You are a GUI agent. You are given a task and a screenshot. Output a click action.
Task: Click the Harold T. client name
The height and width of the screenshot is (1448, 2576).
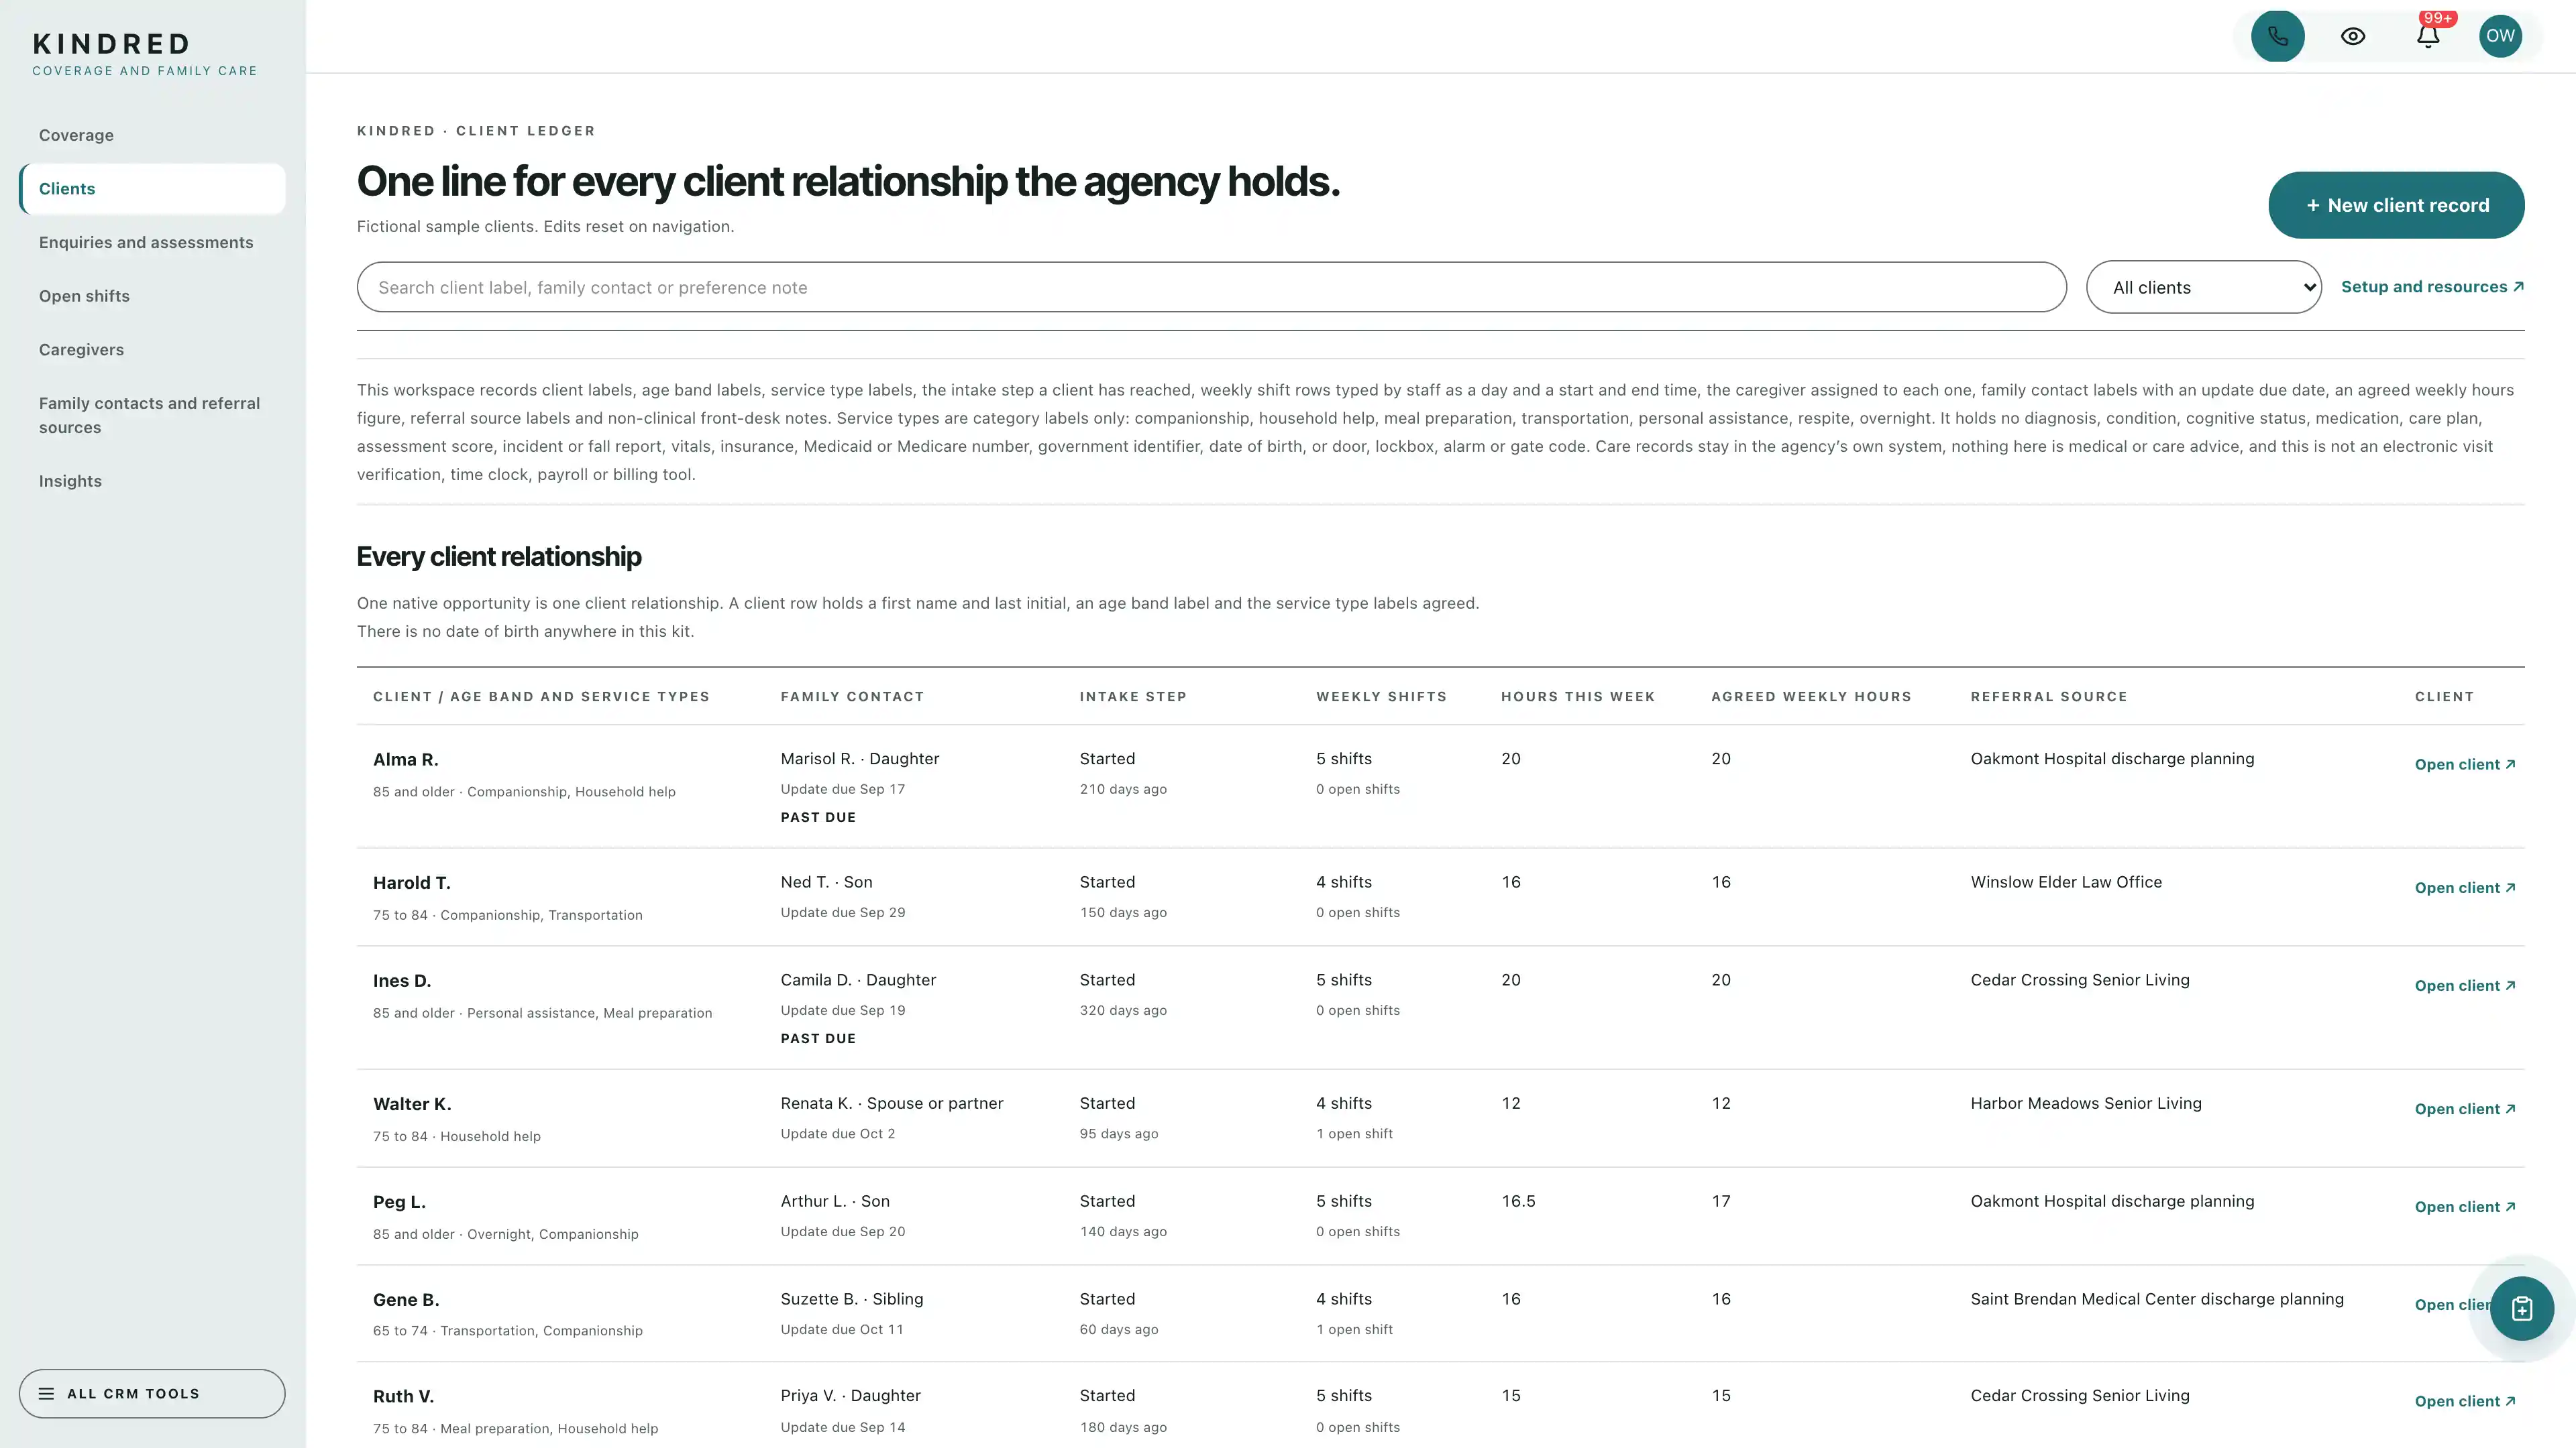pyautogui.click(x=411, y=882)
